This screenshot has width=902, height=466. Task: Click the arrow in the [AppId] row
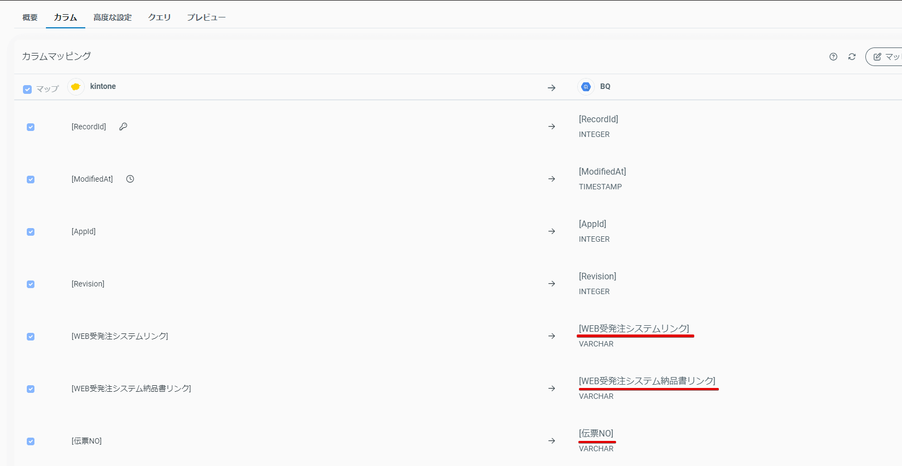coord(552,231)
